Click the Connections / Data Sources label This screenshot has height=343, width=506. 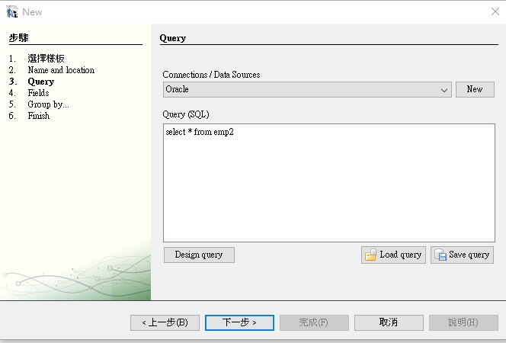click(x=211, y=75)
